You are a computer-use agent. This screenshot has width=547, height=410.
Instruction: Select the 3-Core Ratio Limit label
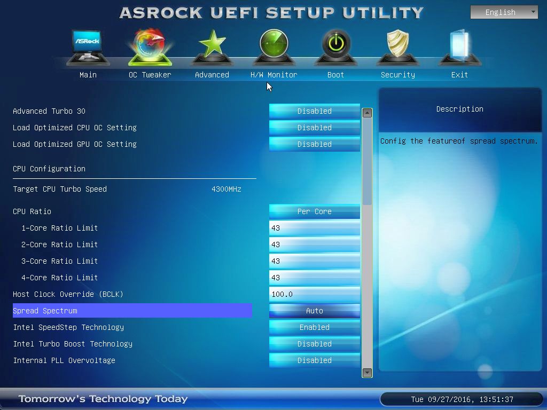click(x=60, y=261)
